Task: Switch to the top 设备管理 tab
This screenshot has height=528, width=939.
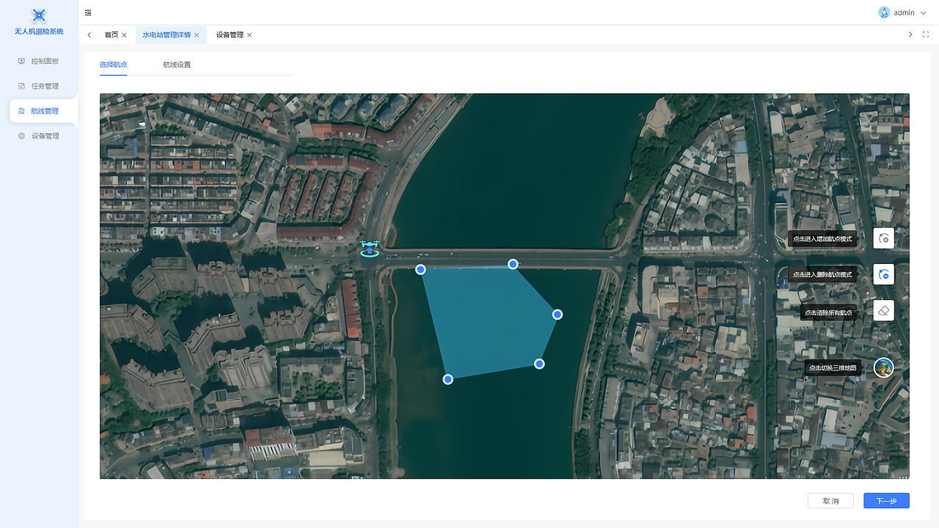Action: pyautogui.click(x=230, y=35)
